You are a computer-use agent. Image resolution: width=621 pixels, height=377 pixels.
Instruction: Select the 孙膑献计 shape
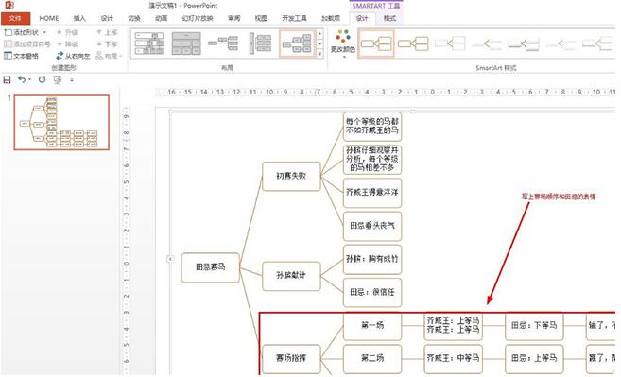point(291,276)
